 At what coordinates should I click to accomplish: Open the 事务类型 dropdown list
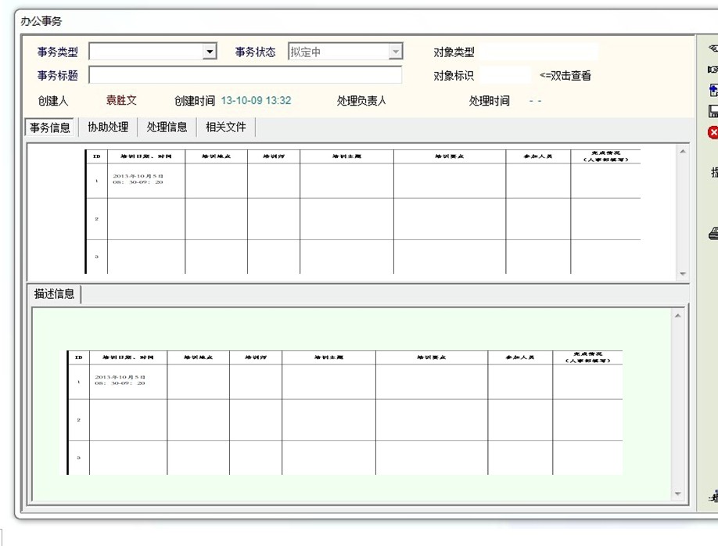coord(209,52)
